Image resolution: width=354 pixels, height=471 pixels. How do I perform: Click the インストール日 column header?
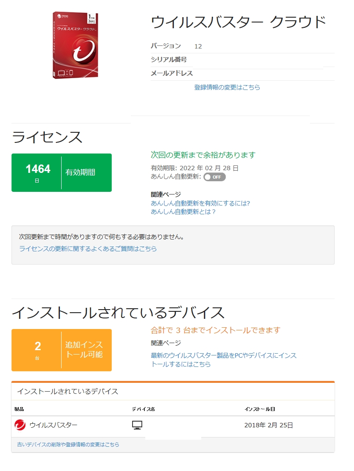tap(259, 409)
